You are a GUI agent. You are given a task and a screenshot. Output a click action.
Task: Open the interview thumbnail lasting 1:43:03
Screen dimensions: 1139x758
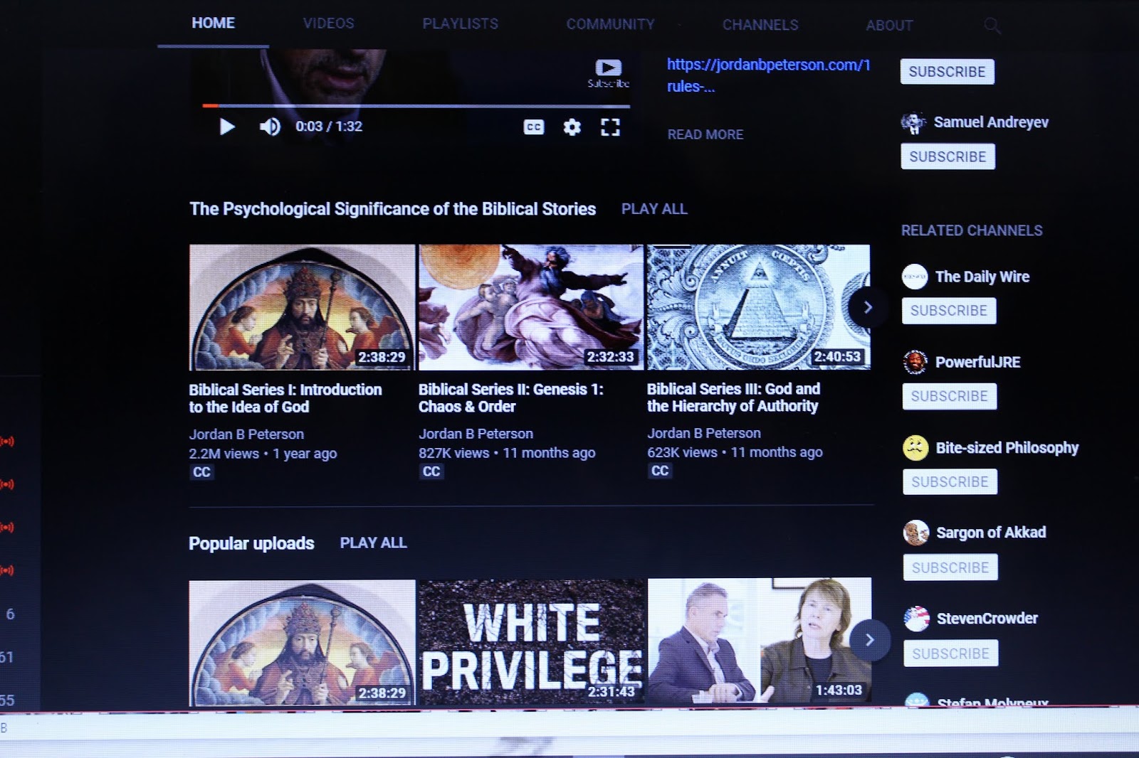[760, 641]
